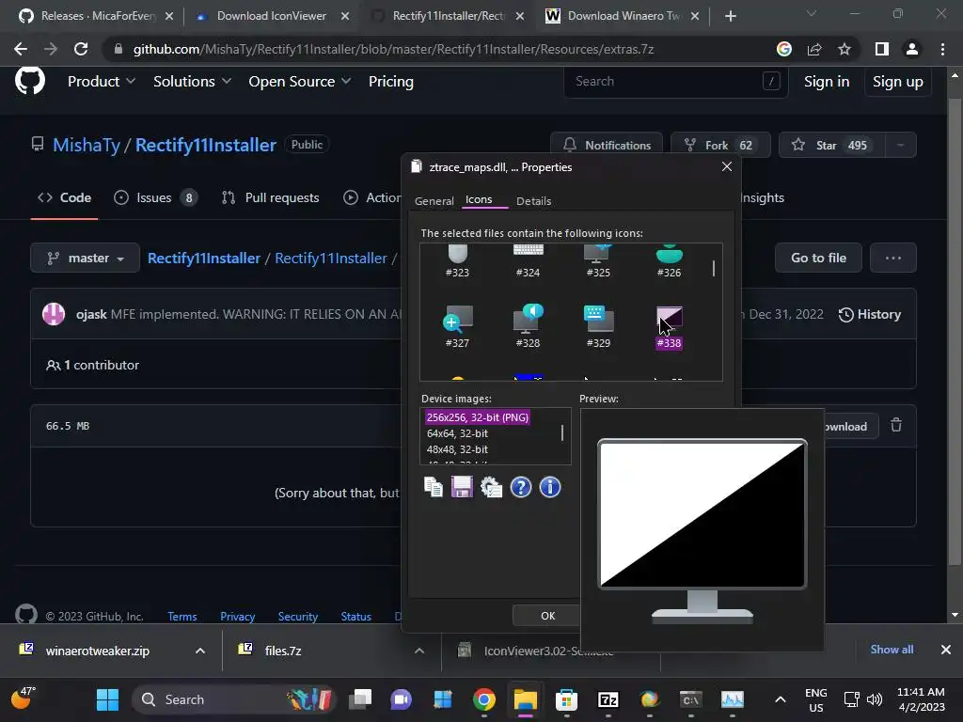Select 64x64, 32-bit device image
The image size is (963, 722).
point(458,433)
